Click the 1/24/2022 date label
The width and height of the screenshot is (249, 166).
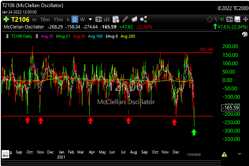point(194,155)
